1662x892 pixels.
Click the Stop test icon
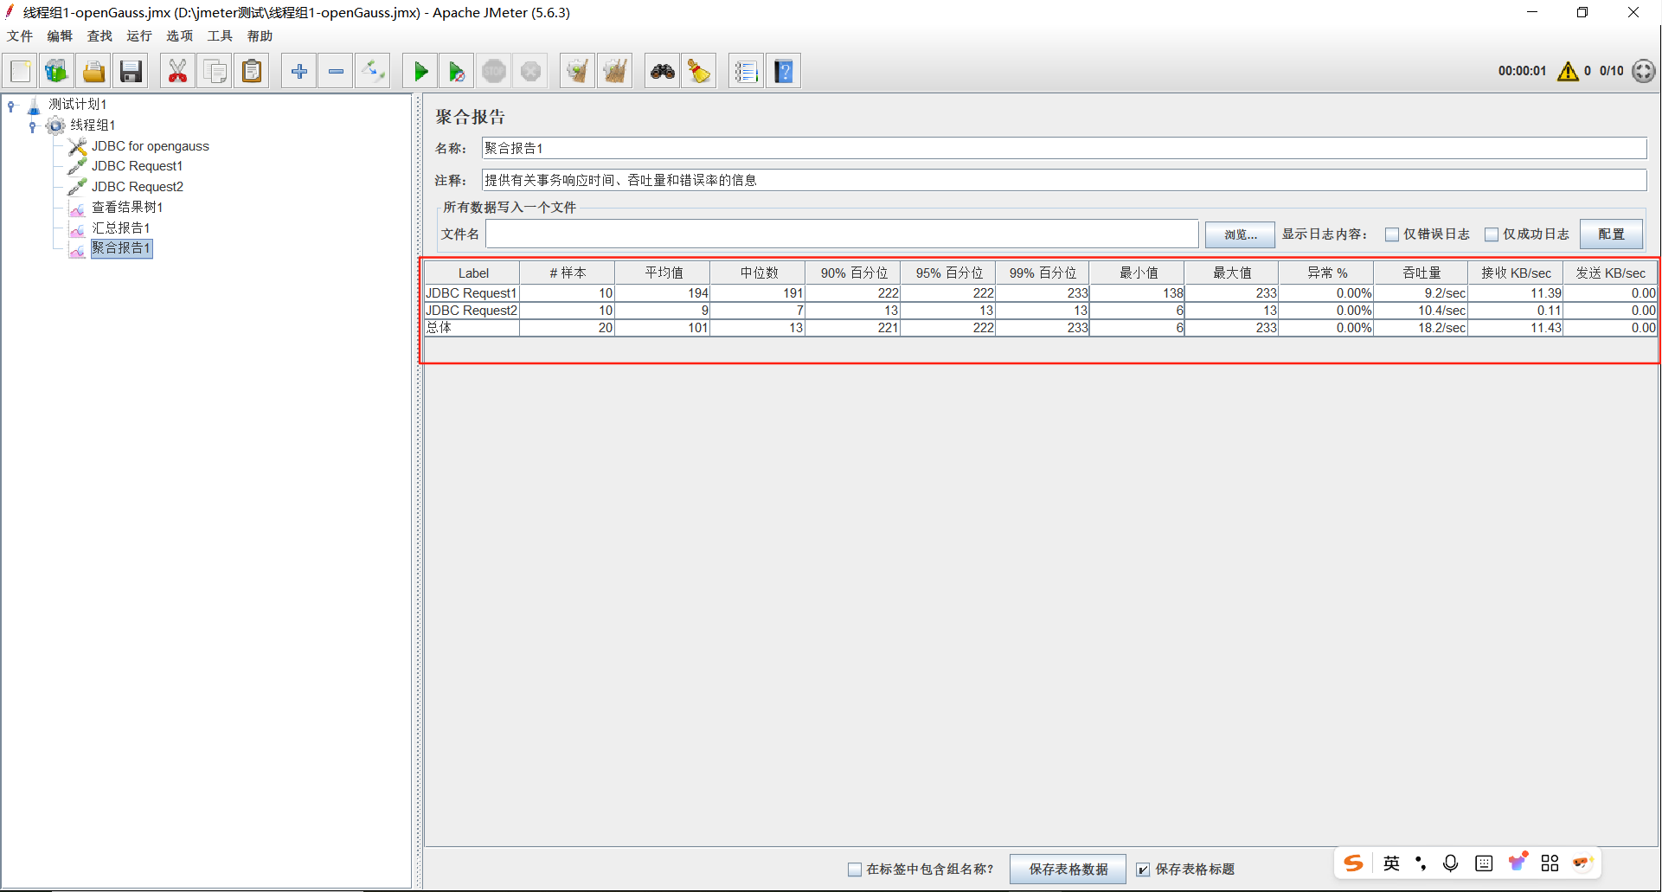[494, 71]
